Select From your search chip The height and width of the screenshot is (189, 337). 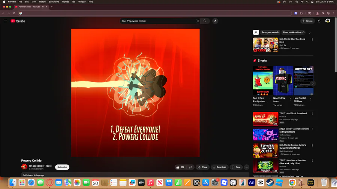pyautogui.click(x=270, y=32)
